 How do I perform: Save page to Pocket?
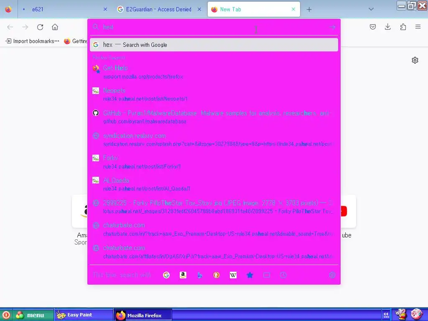point(373,27)
